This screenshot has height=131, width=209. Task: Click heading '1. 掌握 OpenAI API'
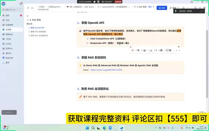[x=91, y=23]
